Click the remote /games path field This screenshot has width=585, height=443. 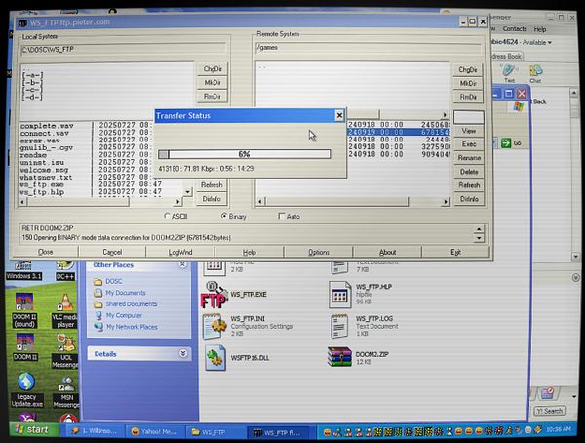pos(369,48)
